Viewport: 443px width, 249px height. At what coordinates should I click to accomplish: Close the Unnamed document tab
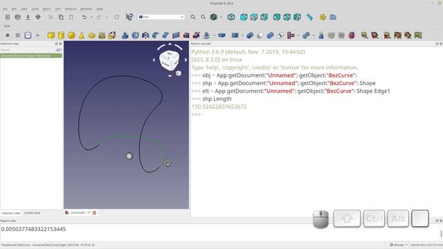94,212
